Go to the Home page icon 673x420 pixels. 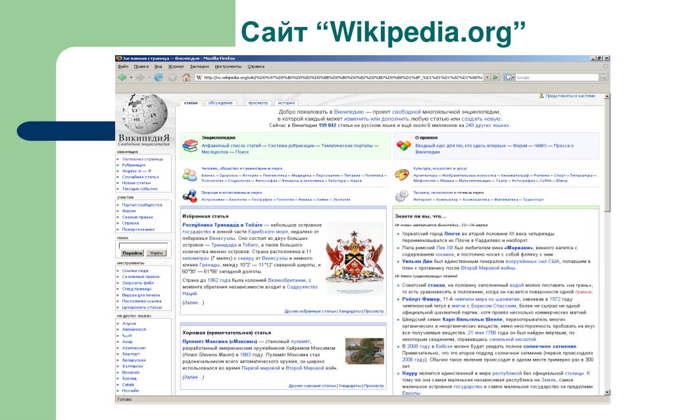pos(186,78)
